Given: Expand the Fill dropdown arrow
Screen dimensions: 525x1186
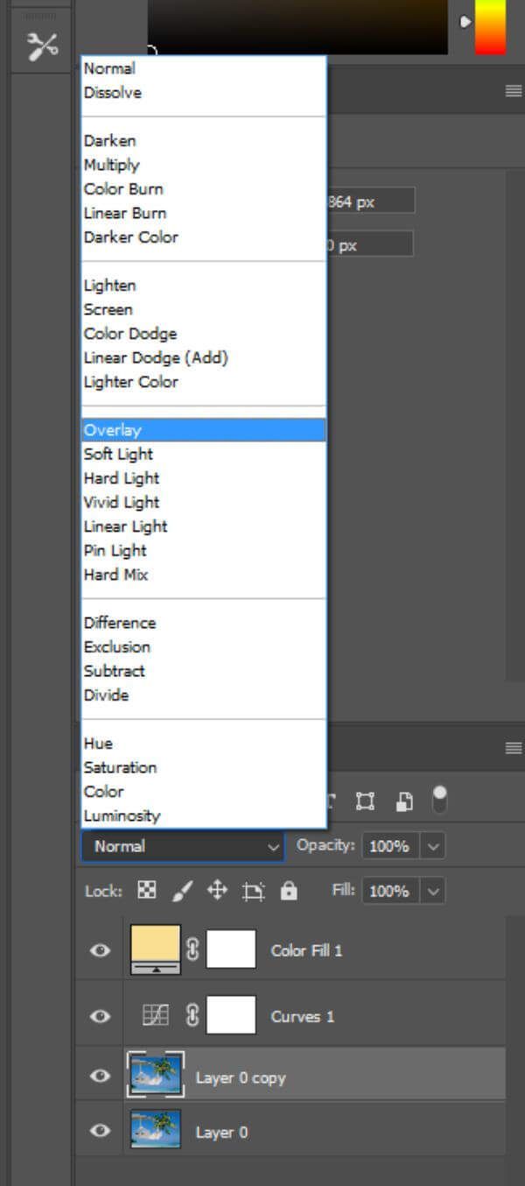Looking at the screenshot, I should click(x=434, y=891).
